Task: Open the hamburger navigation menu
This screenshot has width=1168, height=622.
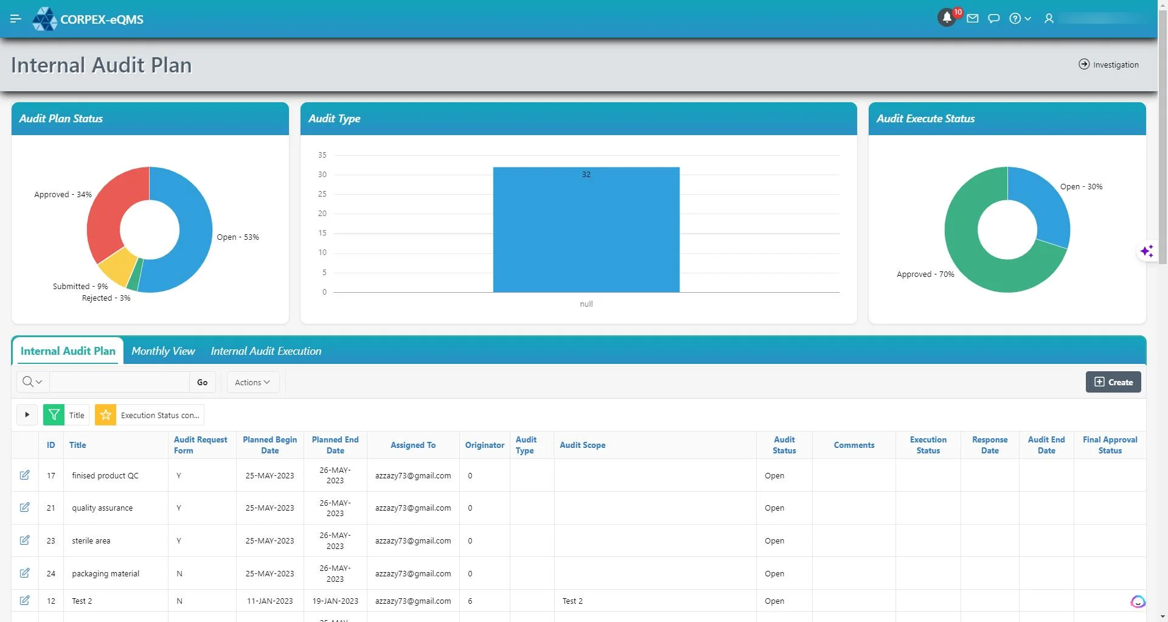Action: click(x=16, y=19)
